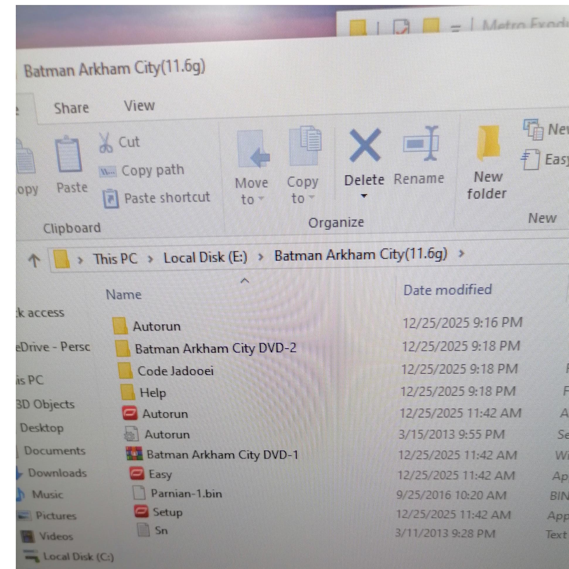Switch to the View ribbon tab
The height and width of the screenshot is (569, 569).
click(139, 105)
